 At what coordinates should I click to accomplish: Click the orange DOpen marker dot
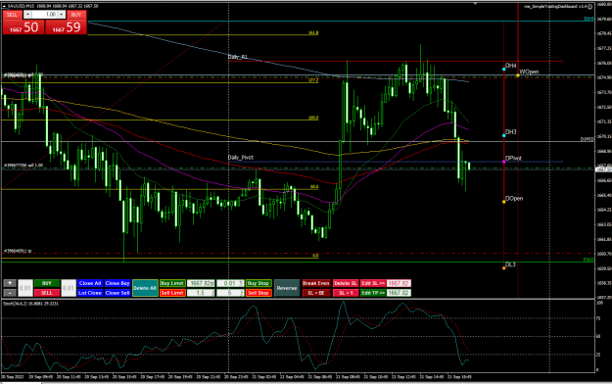point(504,202)
